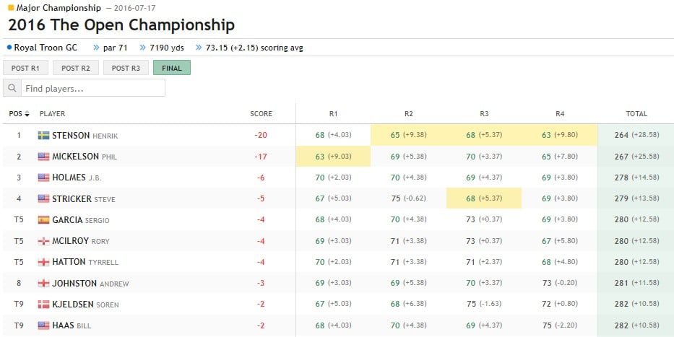Switch to the POST R1 tab
The width and height of the screenshot is (674, 337).
click(x=25, y=68)
